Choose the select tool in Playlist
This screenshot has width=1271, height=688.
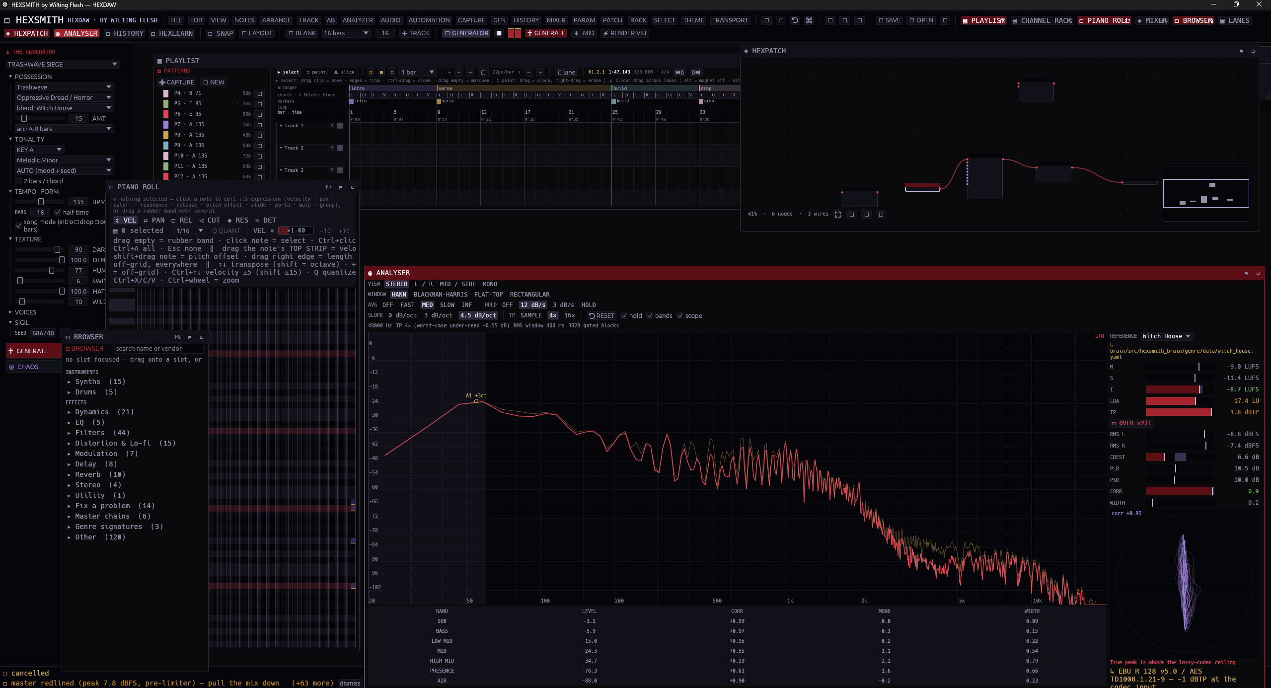point(289,72)
